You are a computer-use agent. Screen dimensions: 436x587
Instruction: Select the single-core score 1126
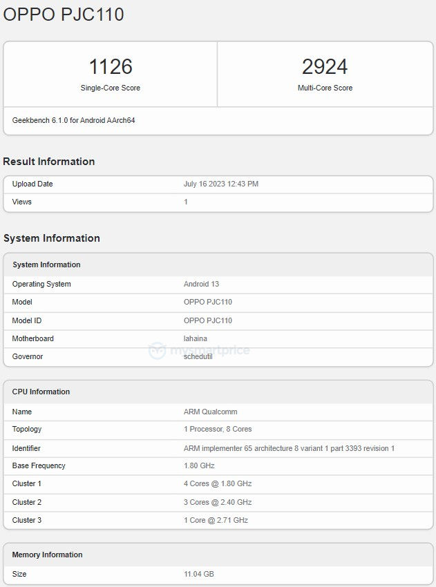(x=111, y=66)
